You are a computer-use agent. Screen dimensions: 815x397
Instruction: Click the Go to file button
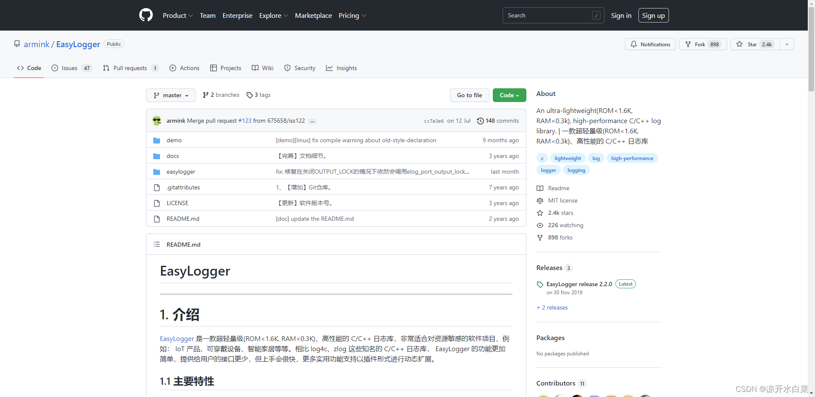pyautogui.click(x=469, y=95)
